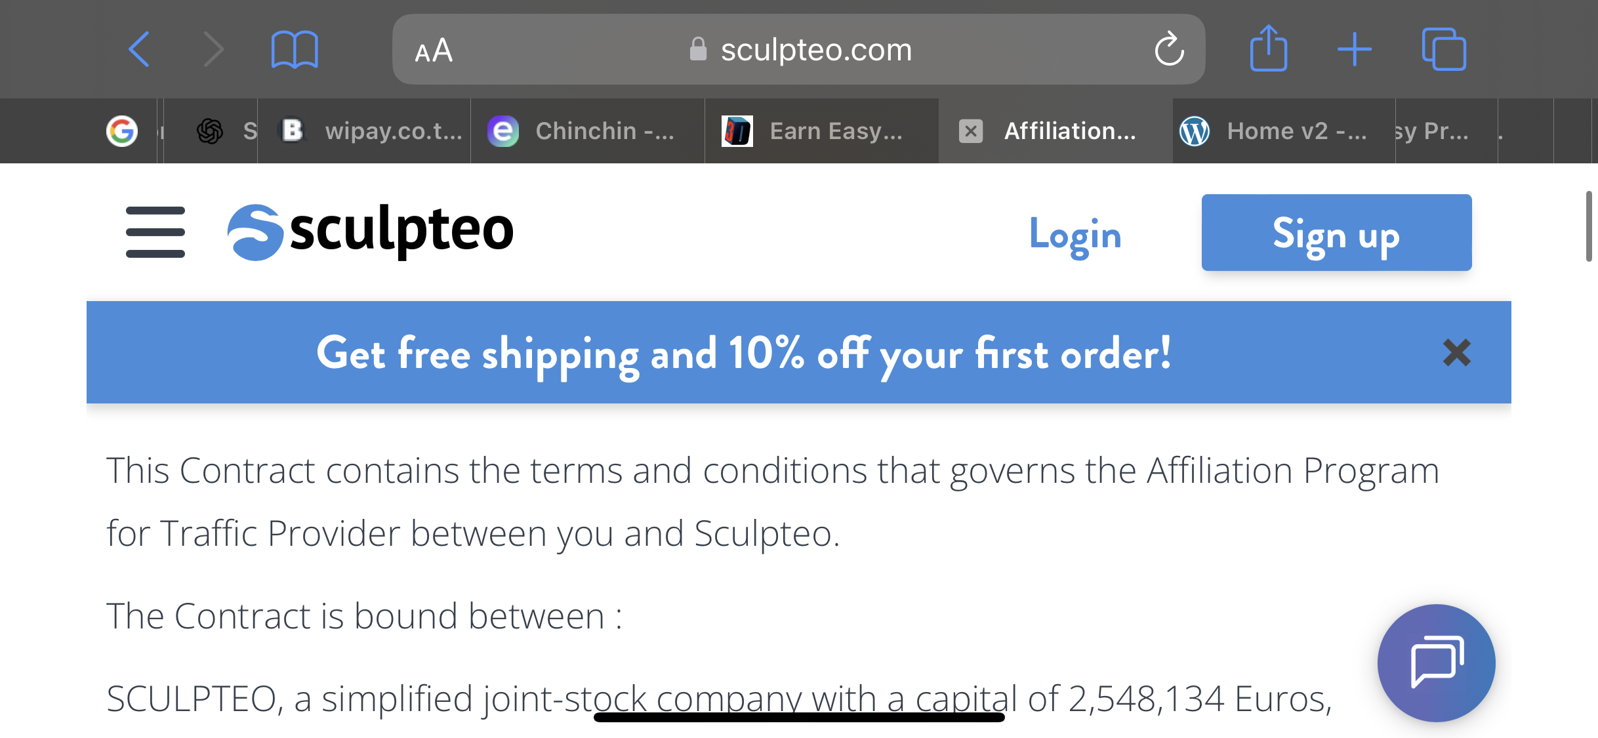This screenshot has width=1598, height=738.
Task: Click the Sculpteo logo
Action: click(x=370, y=232)
